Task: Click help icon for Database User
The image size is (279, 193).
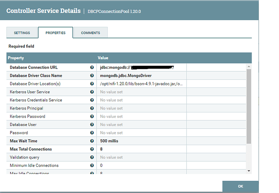Action: click(x=92, y=124)
